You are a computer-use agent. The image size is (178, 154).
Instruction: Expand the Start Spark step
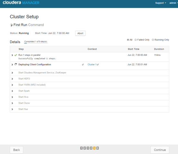click(12, 91)
